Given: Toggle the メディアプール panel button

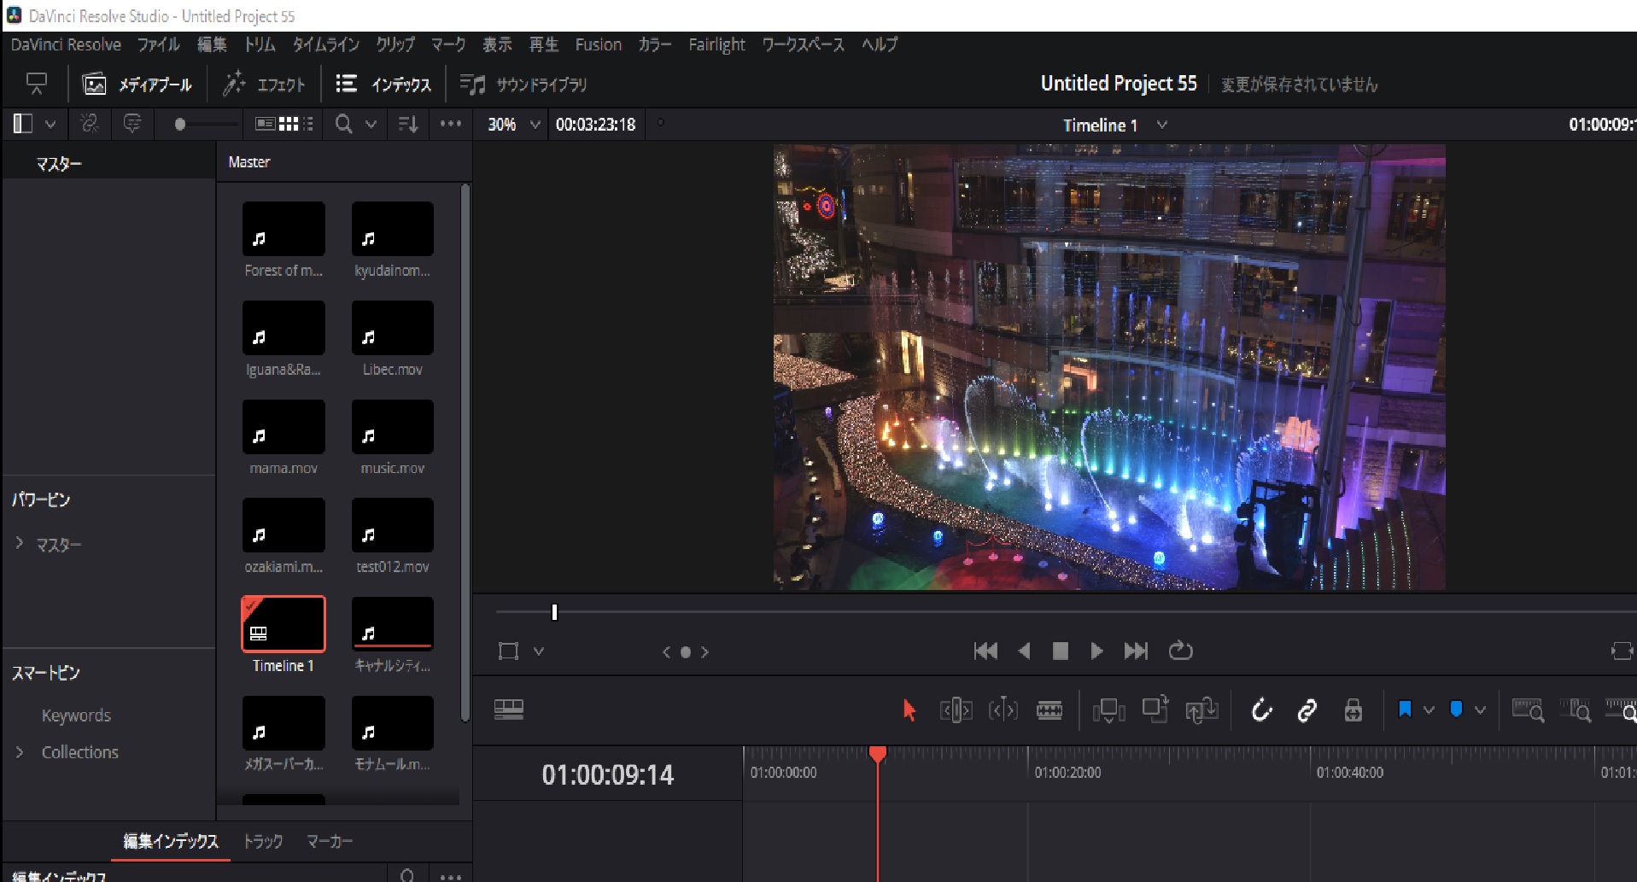Looking at the screenshot, I should 137,85.
